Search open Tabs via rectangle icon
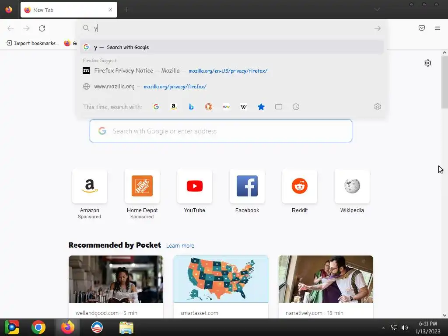This screenshot has height=336, width=448. pos(279,107)
